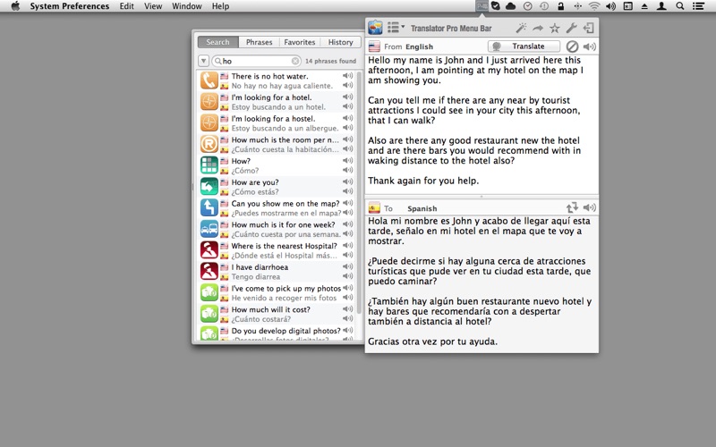The width and height of the screenshot is (716, 447).
Task: Click inside the Spanish translation text area
Action: coord(482,283)
